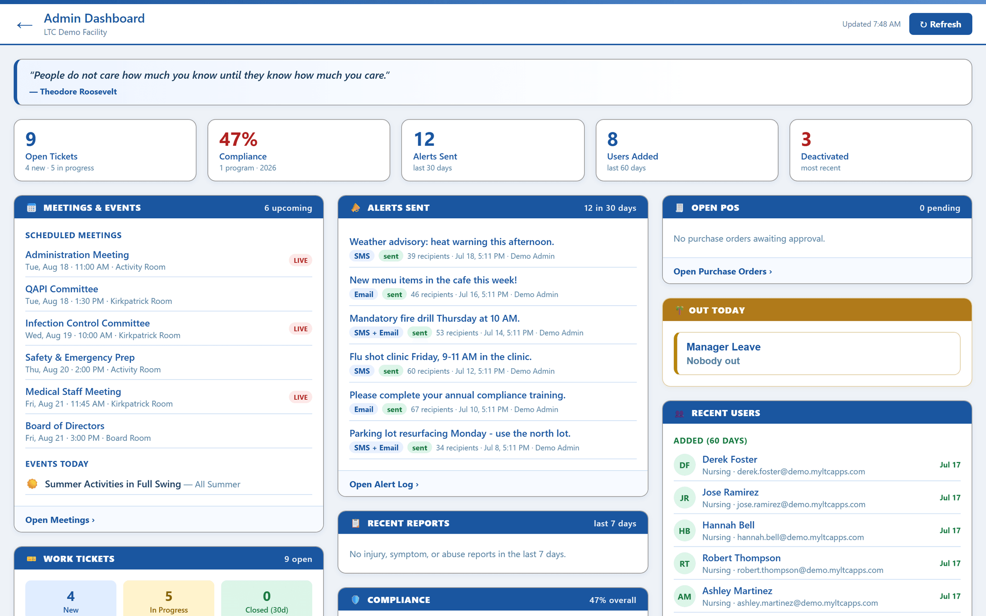Click the '12 in 30 days' header count
986x616 pixels.
point(610,208)
